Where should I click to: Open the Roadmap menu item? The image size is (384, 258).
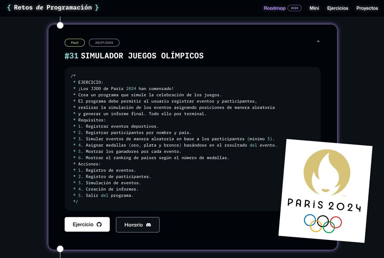(x=275, y=8)
